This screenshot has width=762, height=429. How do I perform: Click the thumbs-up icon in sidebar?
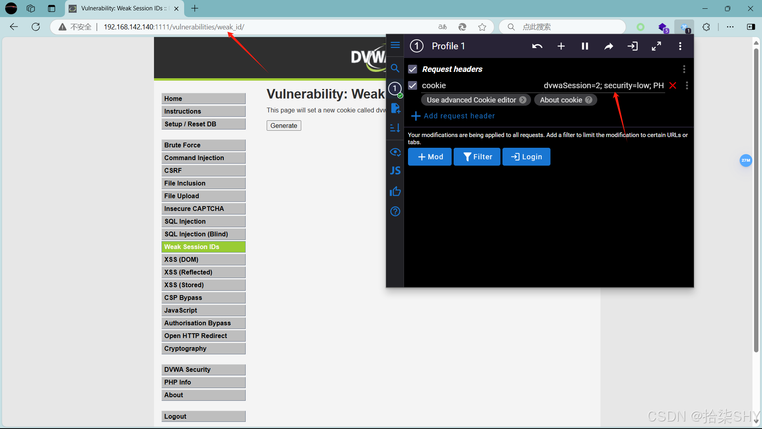[x=395, y=191]
